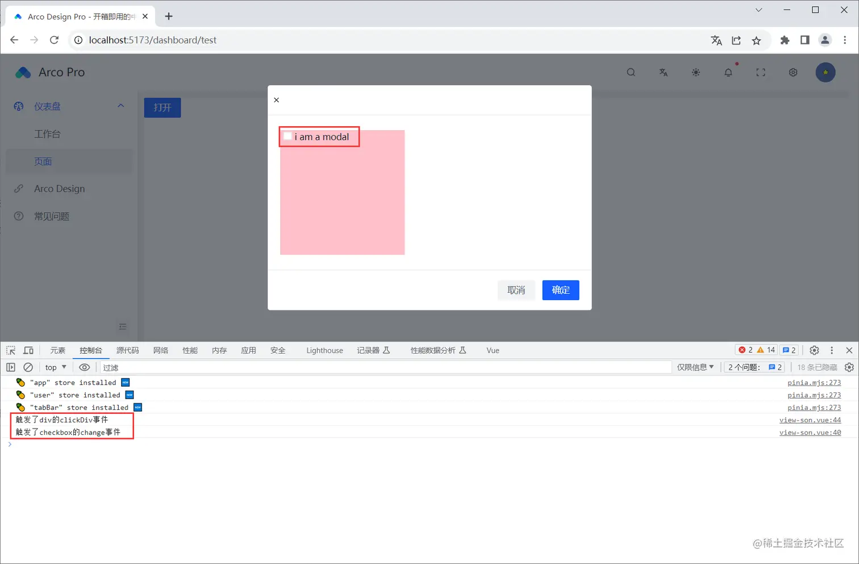This screenshot has width=859, height=564.
Task: Open Arco Design sidebar link
Action: [x=59, y=189]
